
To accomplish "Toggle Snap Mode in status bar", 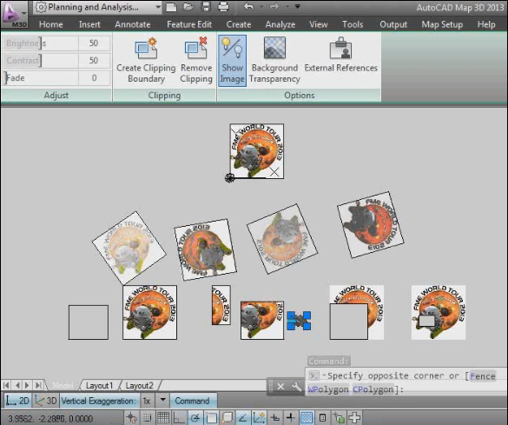I will point(148,418).
